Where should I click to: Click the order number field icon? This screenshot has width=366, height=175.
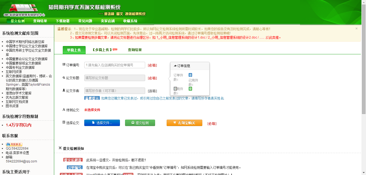point(64,65)
